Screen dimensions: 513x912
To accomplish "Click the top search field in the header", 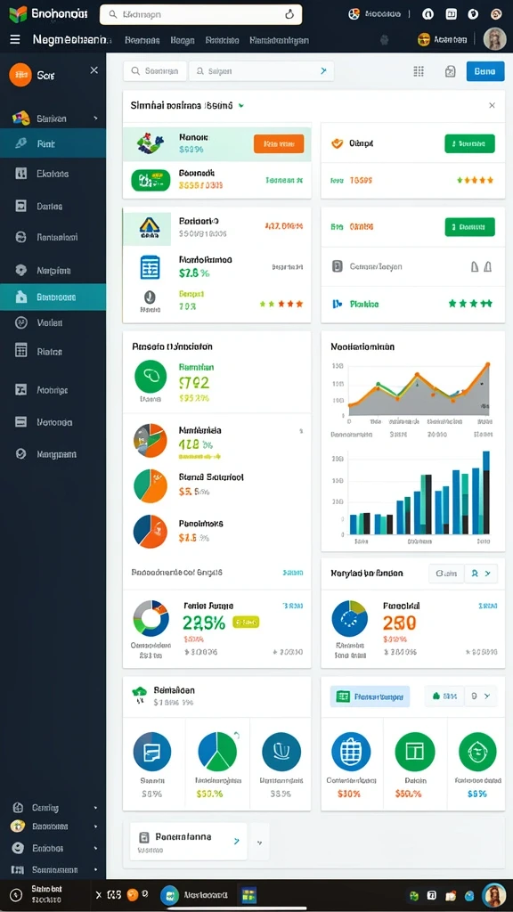I will (200, 14).
